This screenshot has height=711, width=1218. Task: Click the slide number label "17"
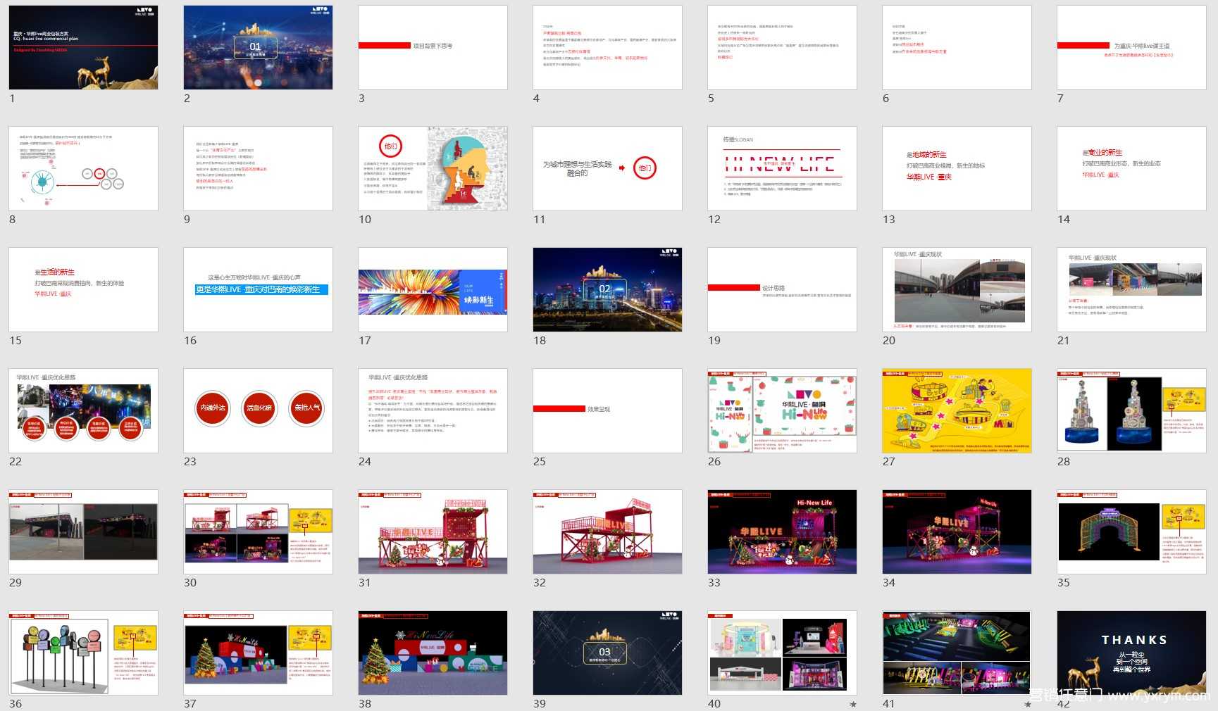365,341
